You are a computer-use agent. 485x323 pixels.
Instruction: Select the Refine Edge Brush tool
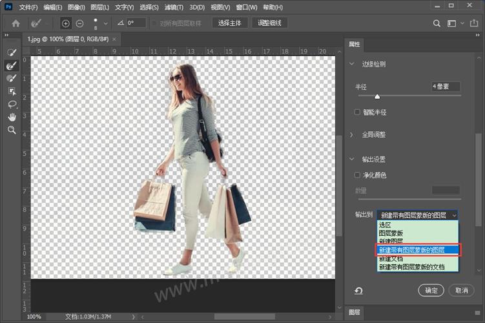[x=12, y=65]
